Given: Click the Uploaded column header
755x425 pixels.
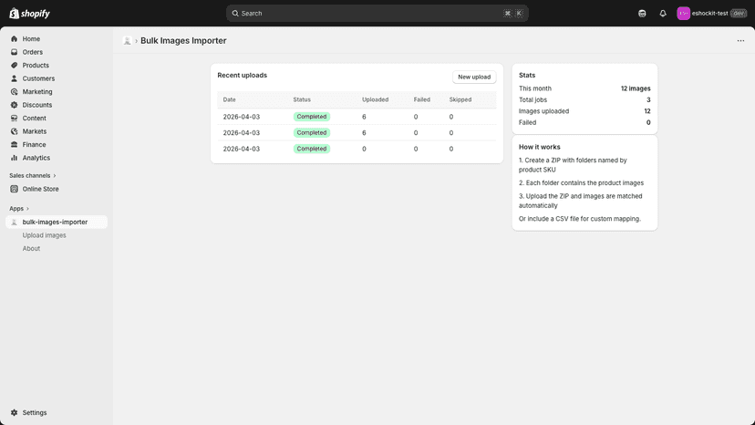Looking at the screenshot, I should click(375, 99).
